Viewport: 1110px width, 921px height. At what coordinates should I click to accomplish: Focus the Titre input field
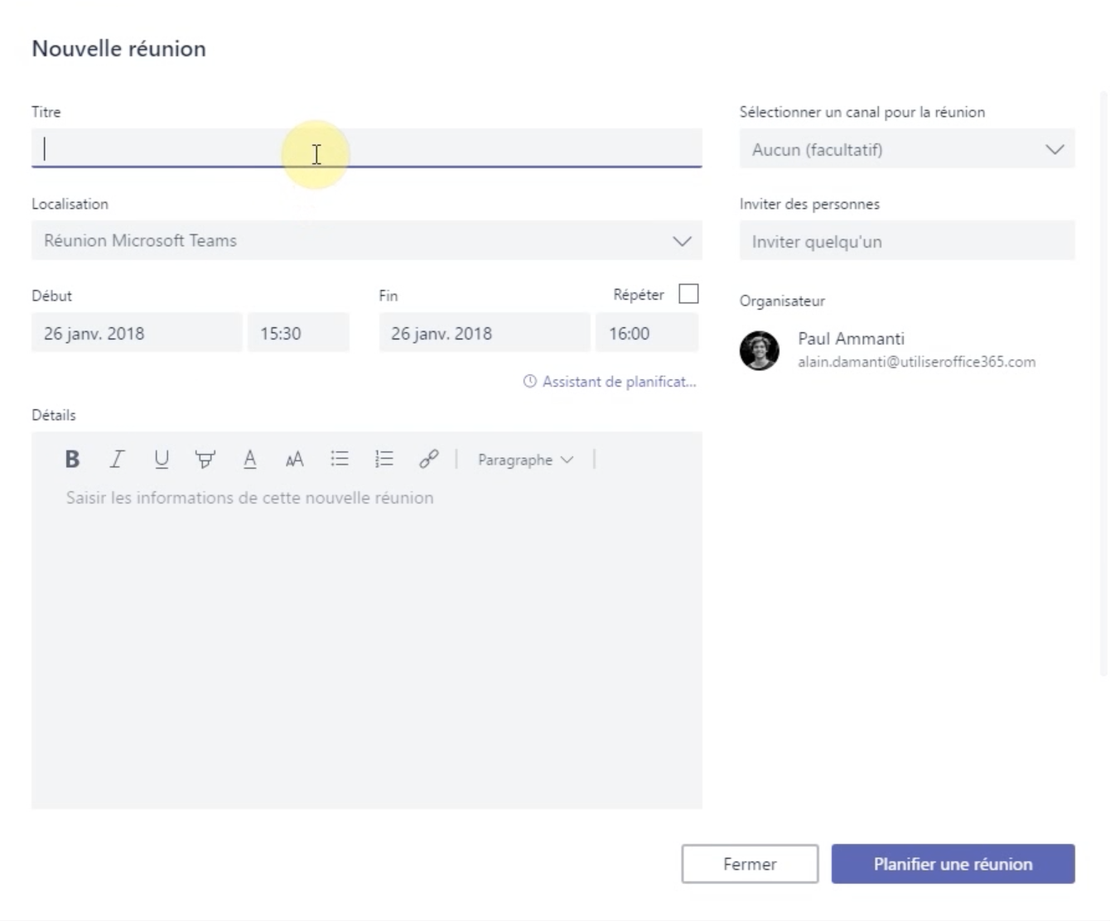point(367,148)
